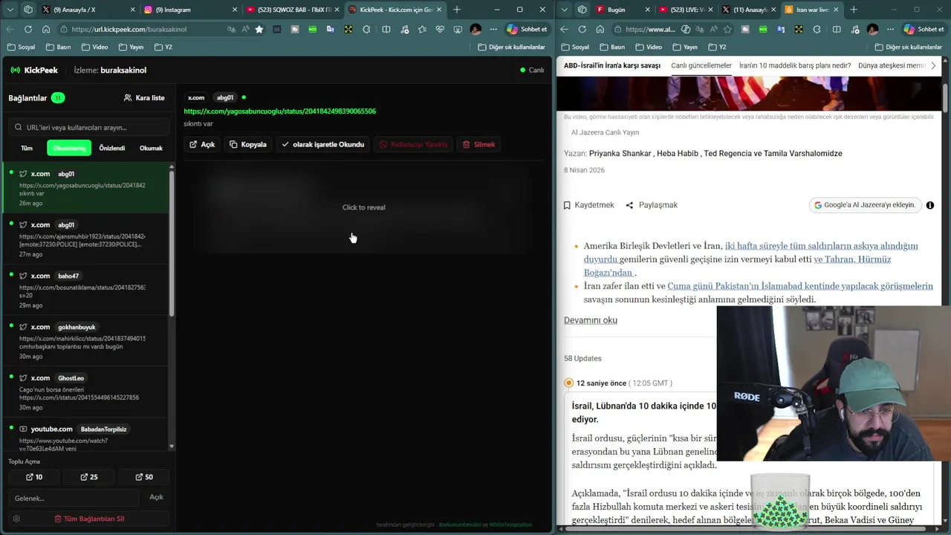Open split screen in Al Jazeera window

pos(837,29)
